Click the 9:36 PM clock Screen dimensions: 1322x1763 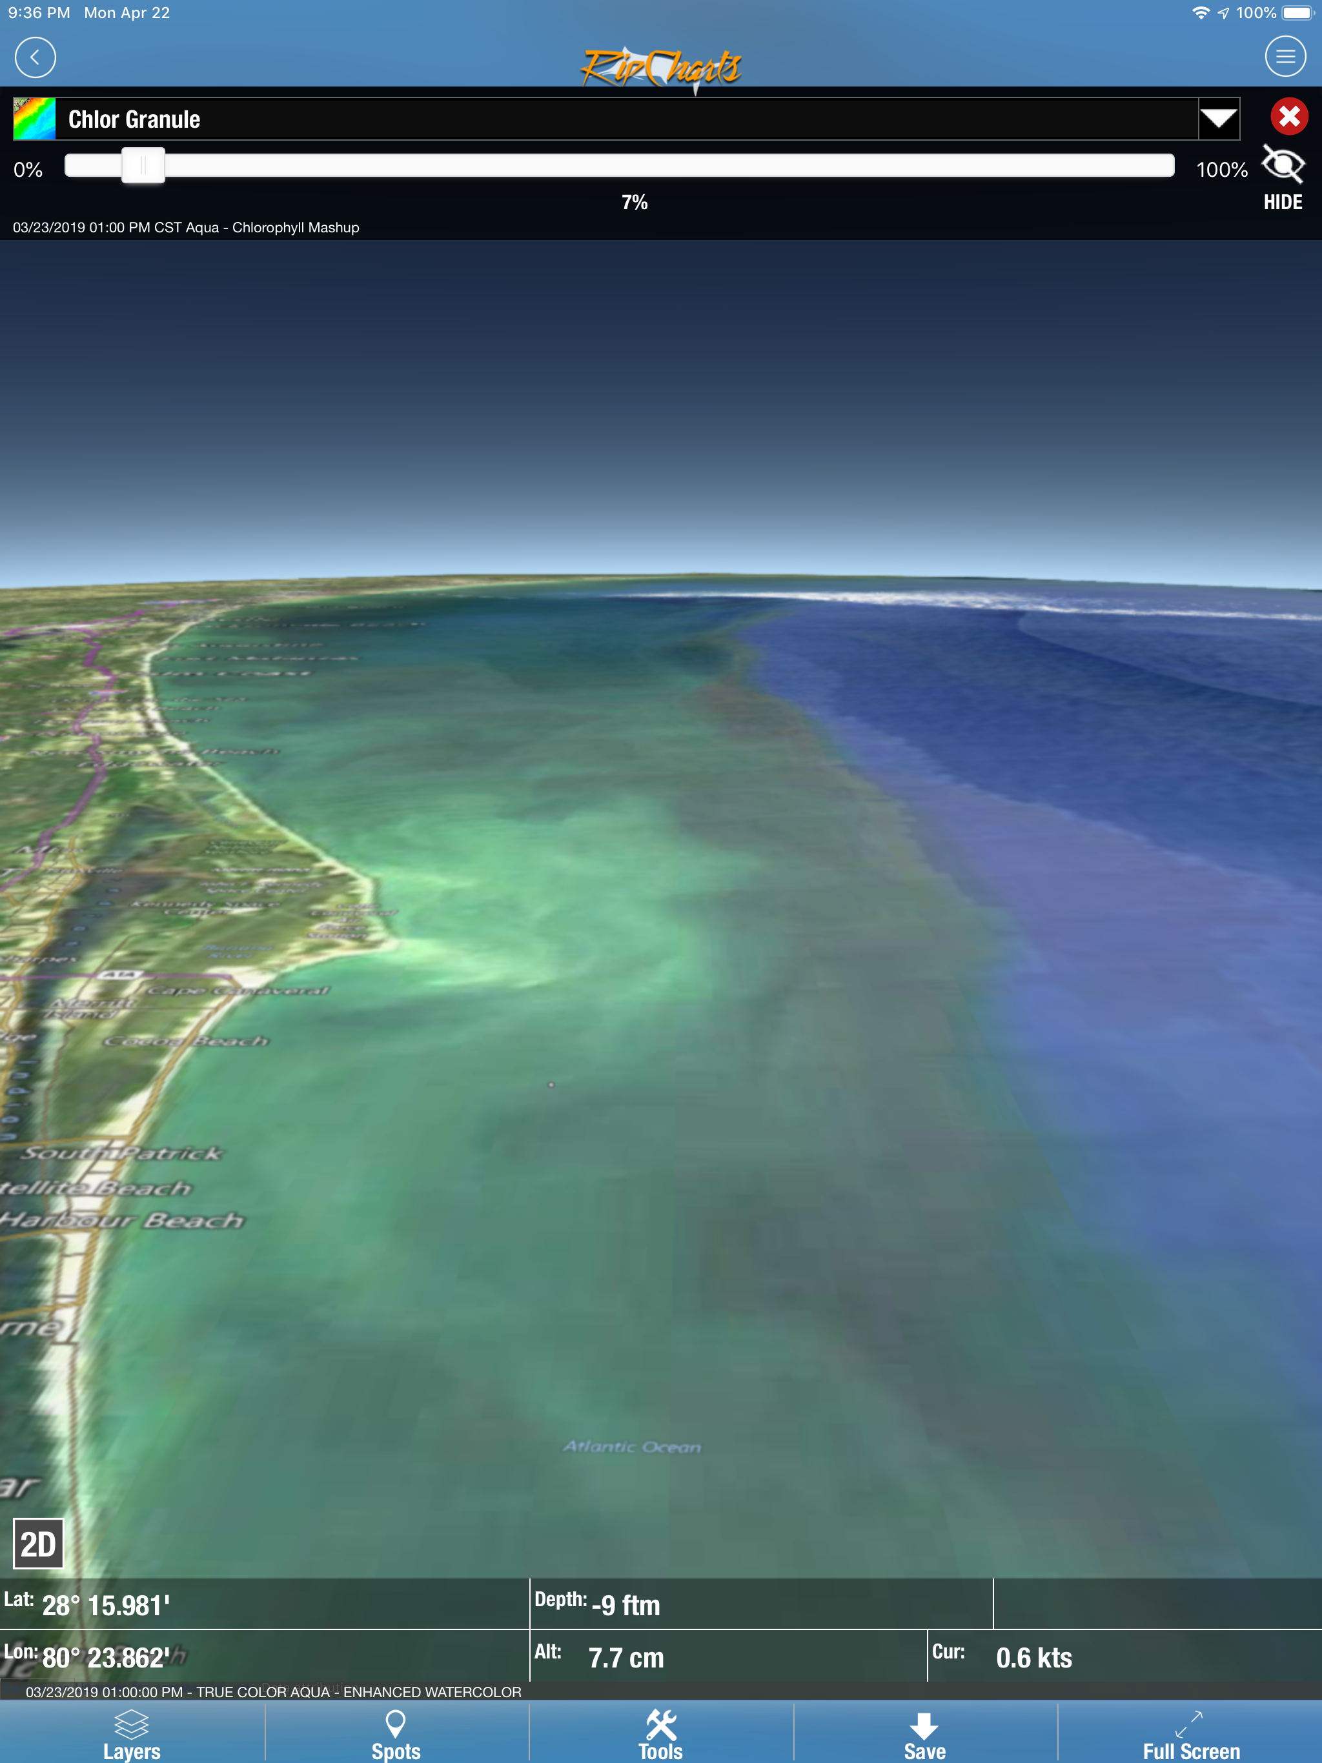pos(39,13)
